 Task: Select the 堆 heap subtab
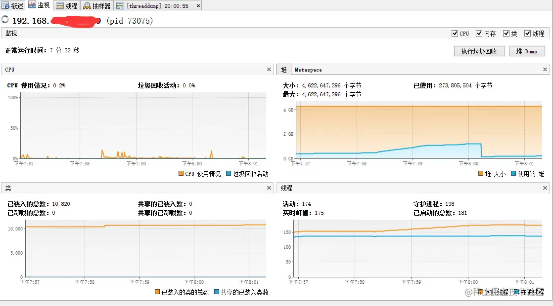point(283,70)
